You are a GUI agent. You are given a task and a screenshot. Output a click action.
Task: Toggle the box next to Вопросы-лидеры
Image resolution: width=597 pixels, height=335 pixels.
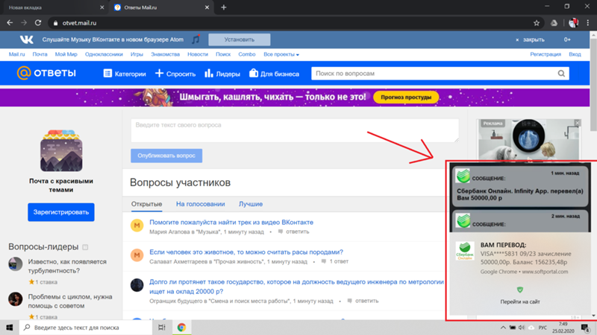click(x=85, y=247)
